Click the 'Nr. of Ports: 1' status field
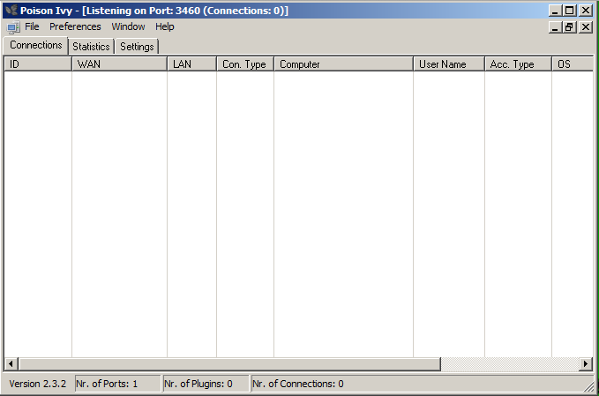The image size is (599, 396). point(117,384)
